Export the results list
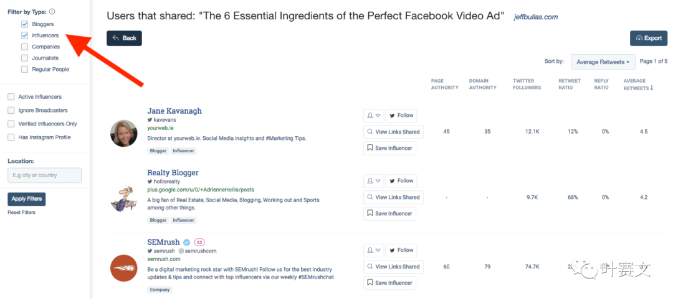The height and width of the screenshot is (299, 673). click(x=648, y=38)
